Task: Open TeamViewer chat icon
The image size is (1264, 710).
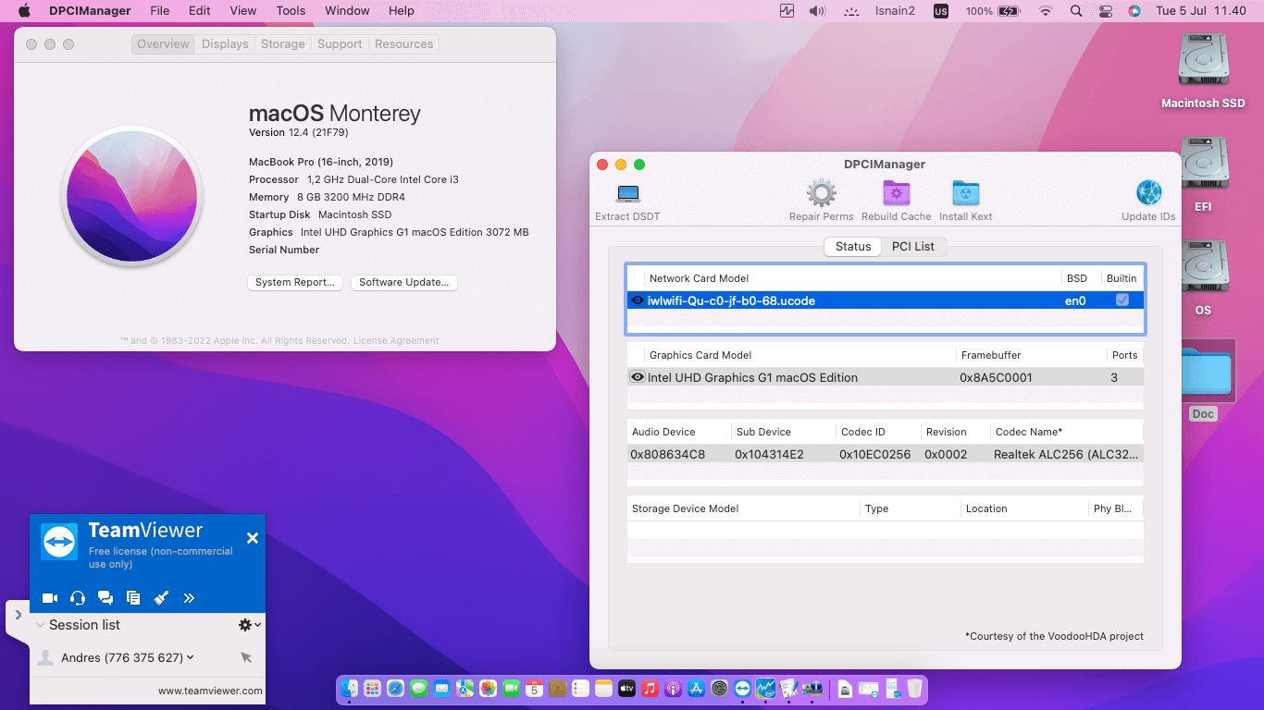Action: [105, 597]
